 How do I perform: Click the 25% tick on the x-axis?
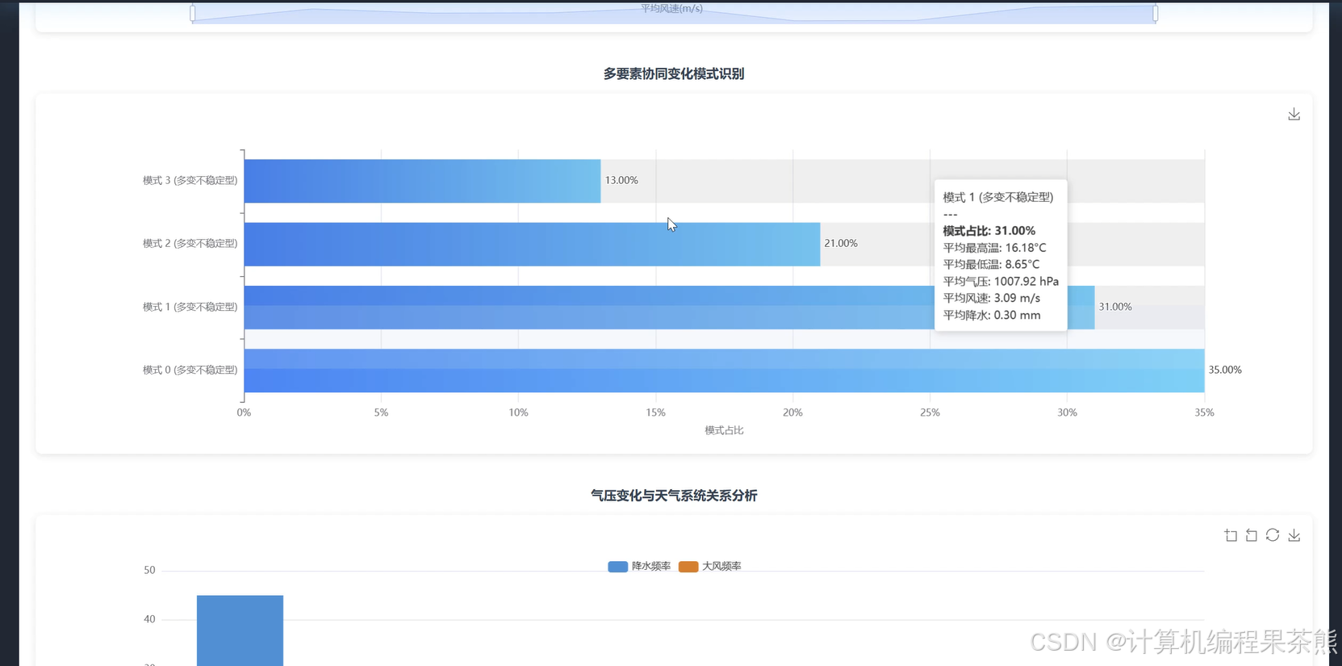tap(930, 413)
